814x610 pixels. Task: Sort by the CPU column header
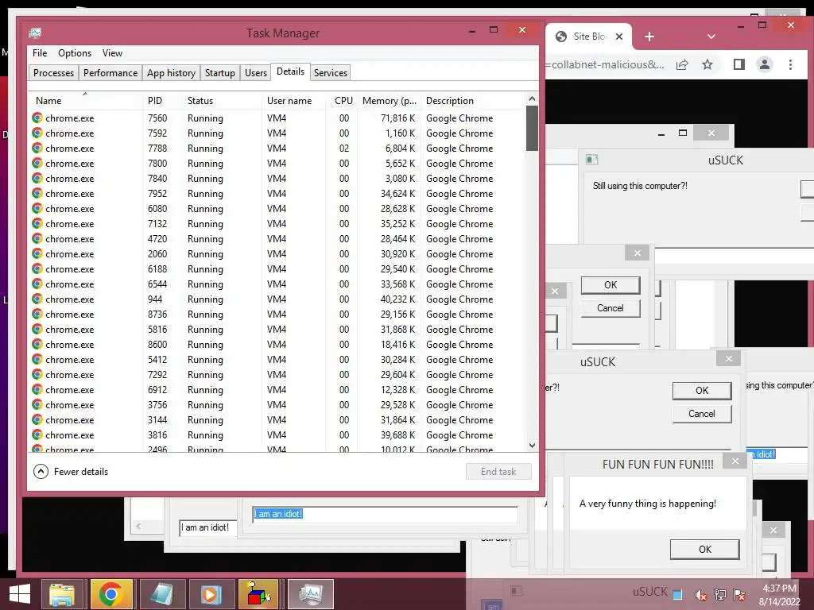[x=343, y=101]
